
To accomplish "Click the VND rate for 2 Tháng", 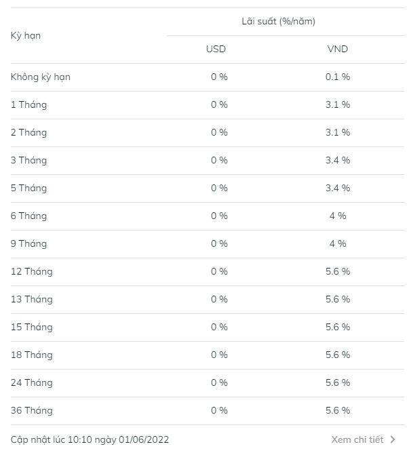I will 337,132.
